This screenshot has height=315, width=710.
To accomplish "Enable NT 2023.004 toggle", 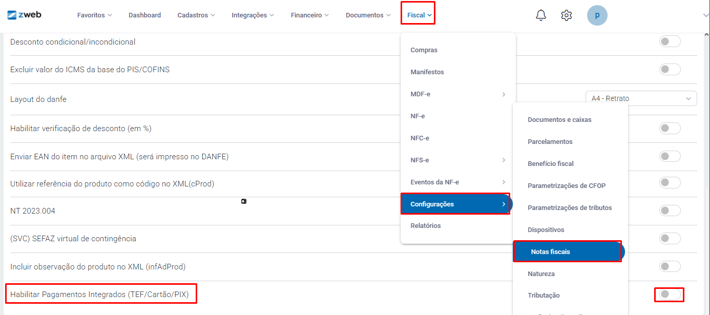I will pos(670,211).
